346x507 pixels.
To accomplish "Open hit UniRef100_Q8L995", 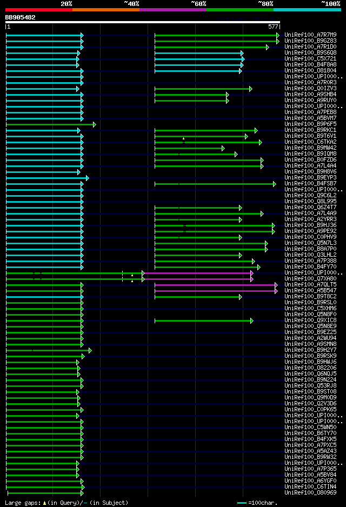I will (310, 202).
